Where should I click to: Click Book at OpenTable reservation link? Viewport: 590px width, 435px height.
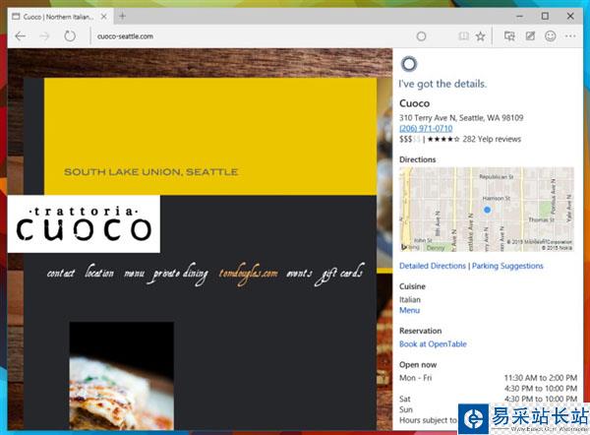(x=433, y=343)
